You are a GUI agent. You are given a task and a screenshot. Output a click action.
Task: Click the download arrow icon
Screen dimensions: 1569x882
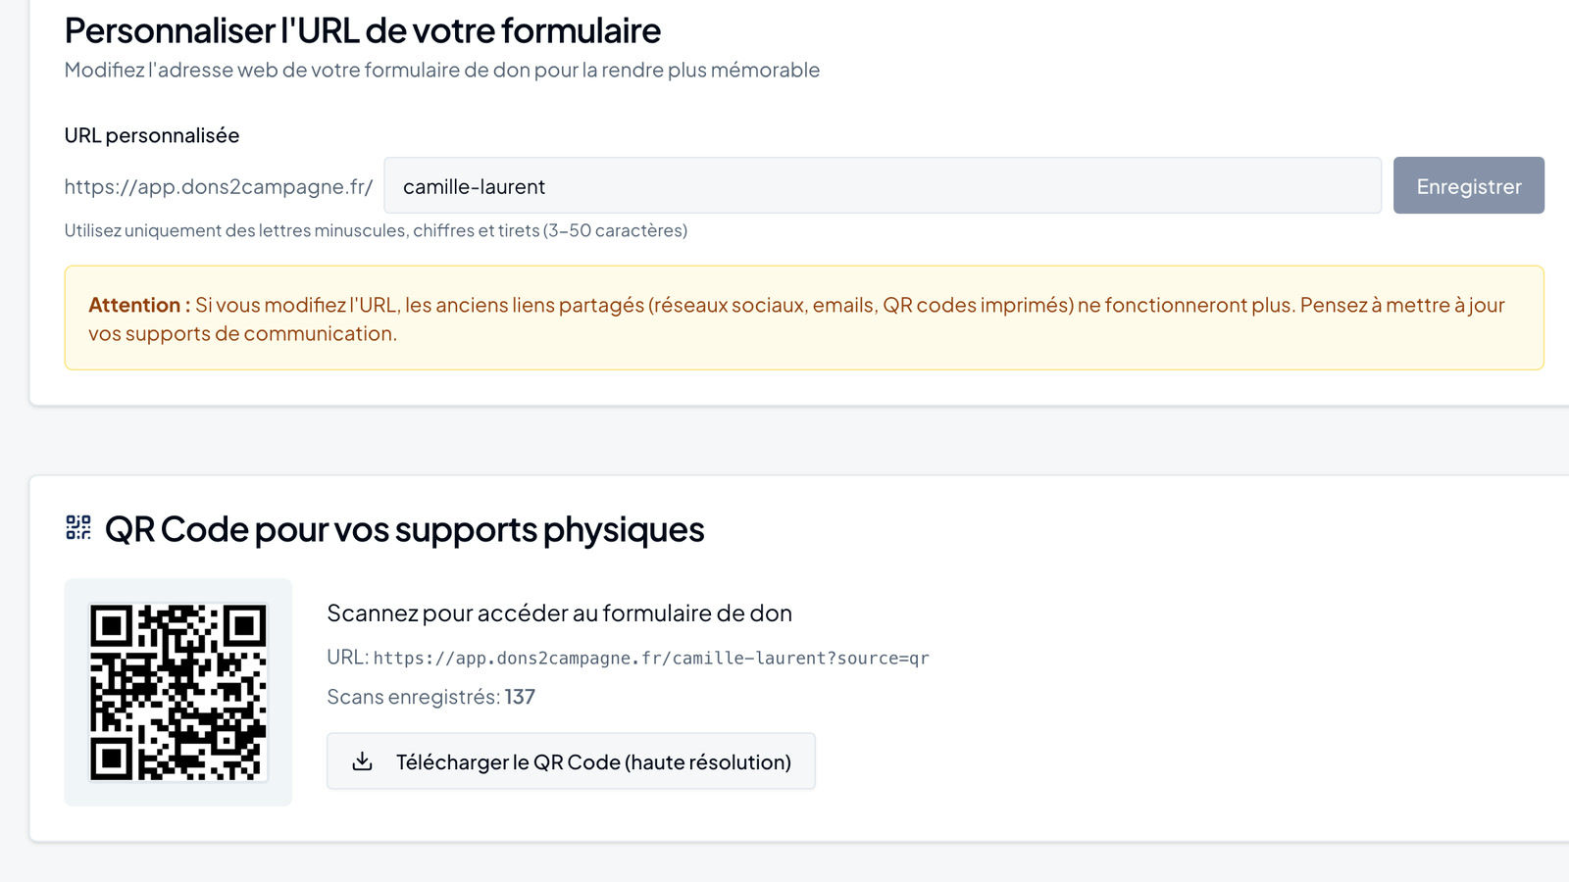(362, 761)
